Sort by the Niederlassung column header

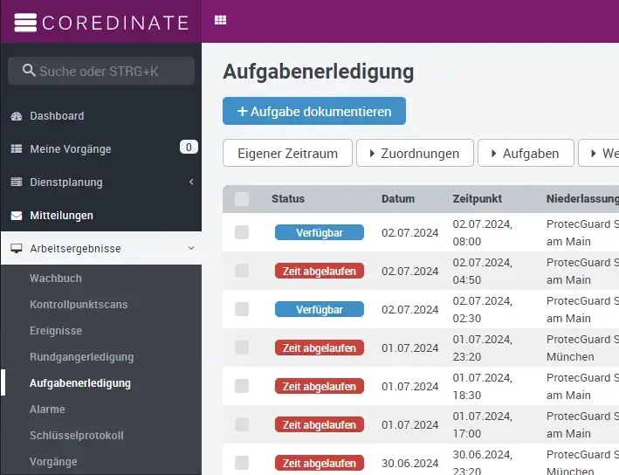pos(582,198)
